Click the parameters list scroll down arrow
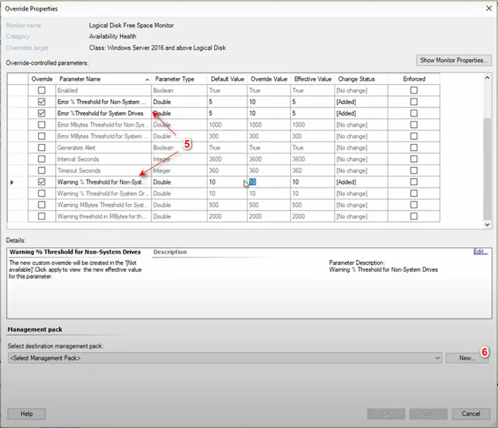498x428 pixels. [x=487, y=225]
